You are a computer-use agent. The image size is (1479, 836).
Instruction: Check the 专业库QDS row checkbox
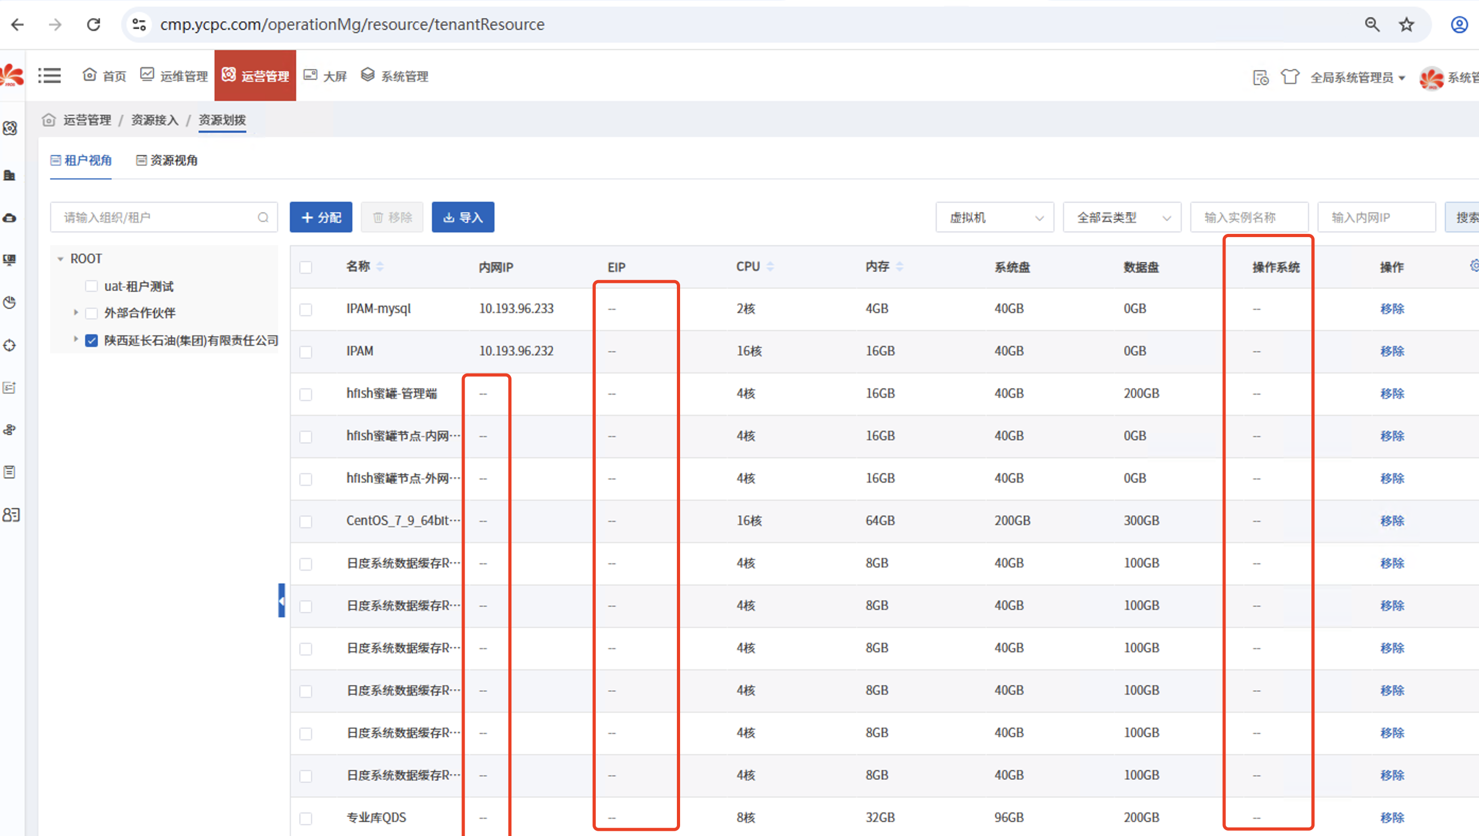pyautogui.click(x=306, y=818)
